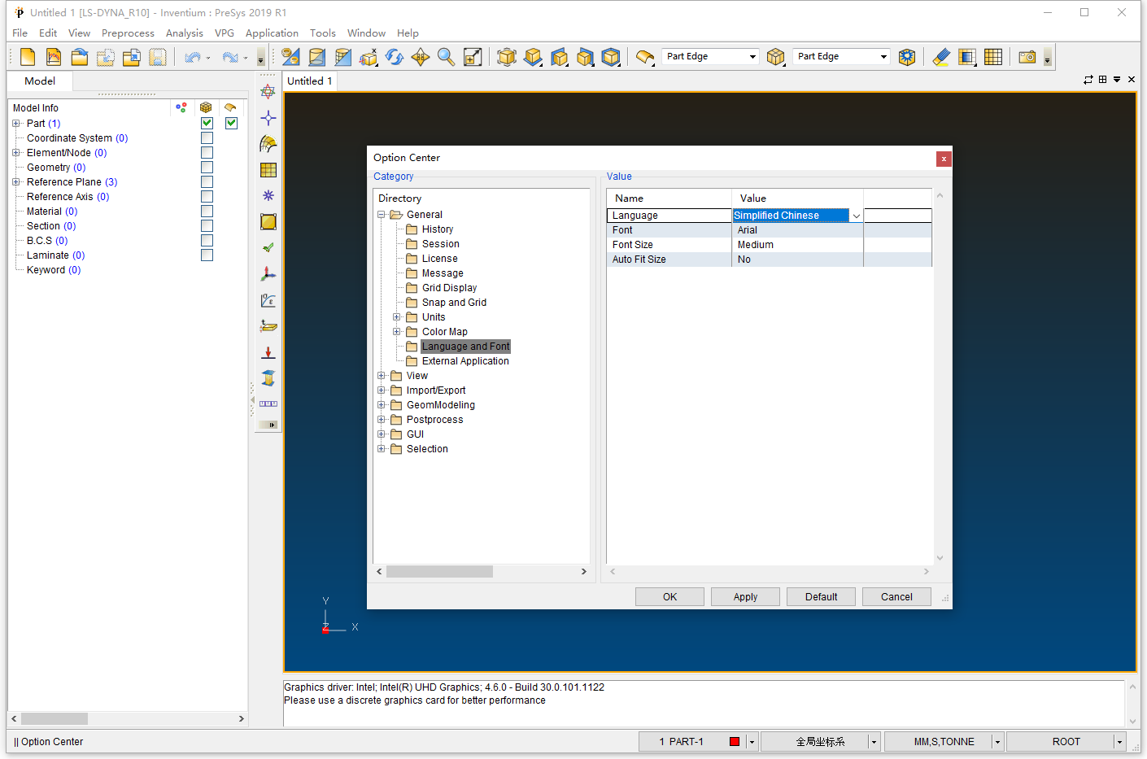The image size is (1147, 759).
Task: Expand the View folder in Directory
Action: [x=382, y=376]
